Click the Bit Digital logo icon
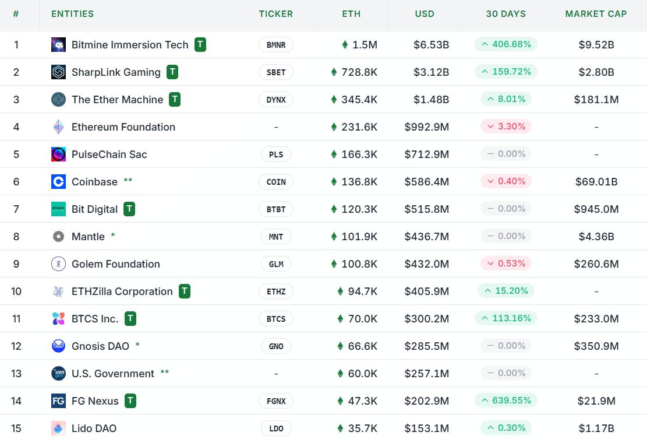The width and height of the screenshot is (647, 439). pyautogui.click(x=58, y=209)
